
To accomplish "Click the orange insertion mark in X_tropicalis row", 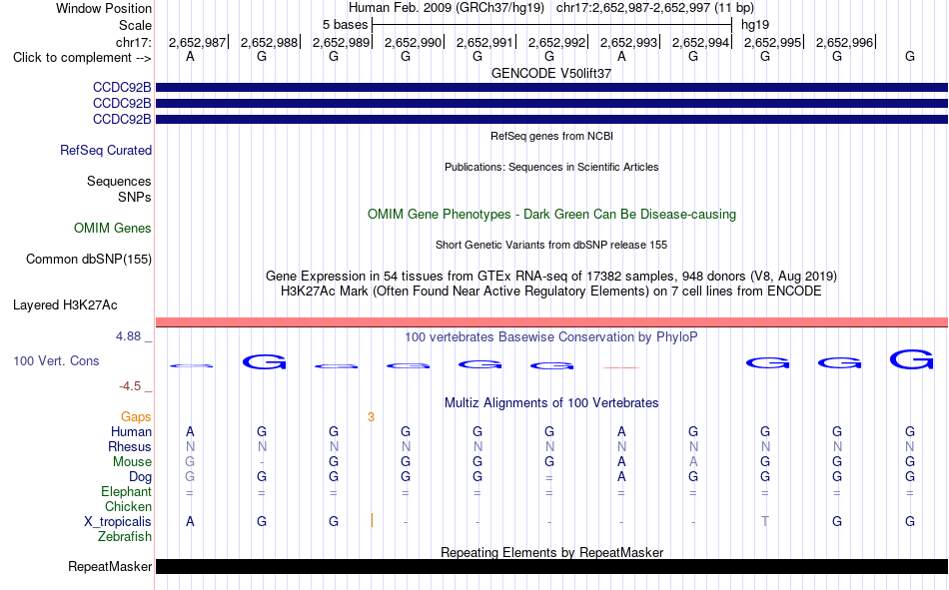I will [x=372, y=520].
